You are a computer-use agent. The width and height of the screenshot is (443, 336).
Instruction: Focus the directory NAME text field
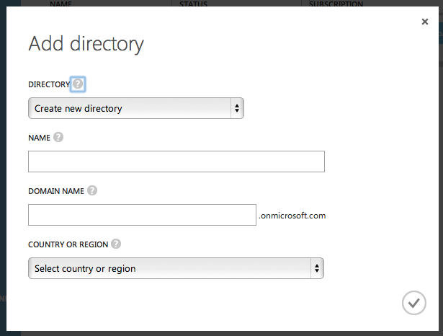pos(176,162)
